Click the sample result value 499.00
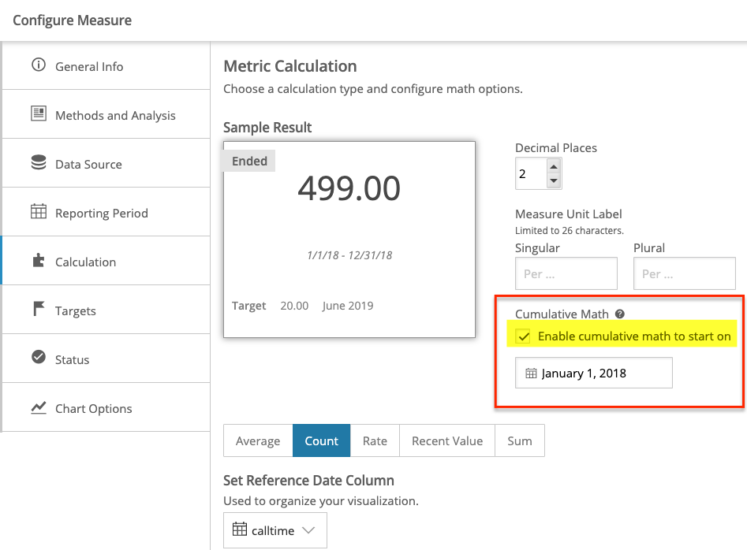 (349, 188)
